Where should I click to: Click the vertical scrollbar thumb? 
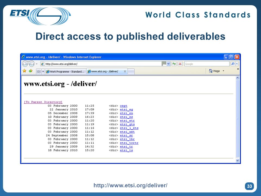[x=238, y=118]
